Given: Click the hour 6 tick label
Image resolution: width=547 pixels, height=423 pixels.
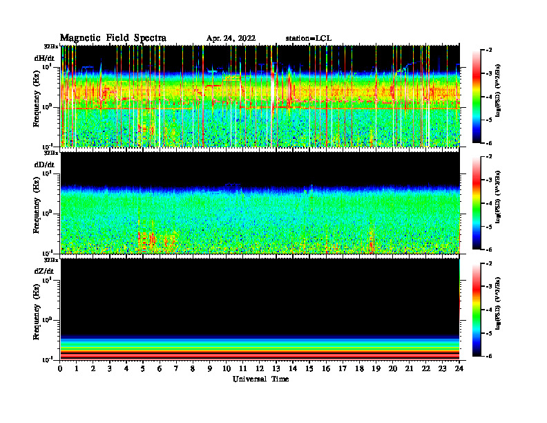Looking at the screenshot, I should coord(160,368).
